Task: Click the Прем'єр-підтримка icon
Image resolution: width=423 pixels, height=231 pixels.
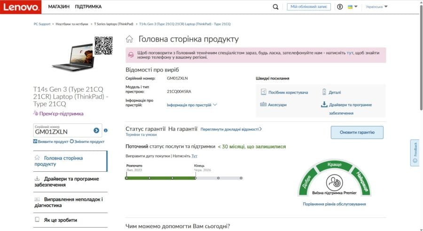Action: click(36, 113)
